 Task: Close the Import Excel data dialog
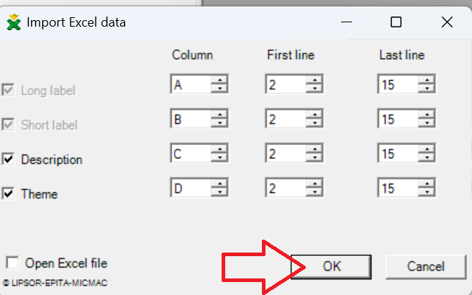tap(447, 22)
